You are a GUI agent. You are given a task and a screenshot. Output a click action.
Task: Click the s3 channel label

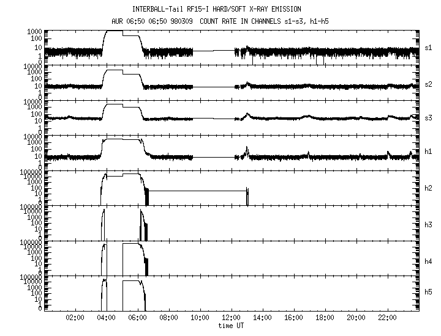point(429,117)
